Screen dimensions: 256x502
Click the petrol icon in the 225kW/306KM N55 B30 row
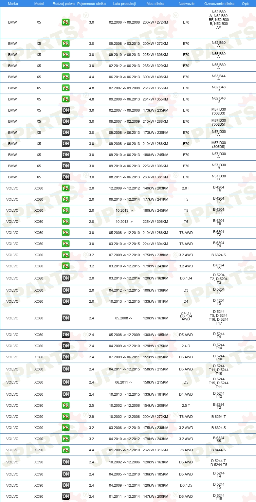(66, 55)
